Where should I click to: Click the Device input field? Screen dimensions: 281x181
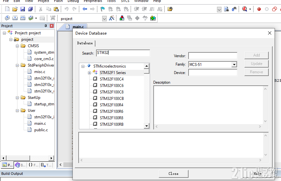[x=213, y=73]
